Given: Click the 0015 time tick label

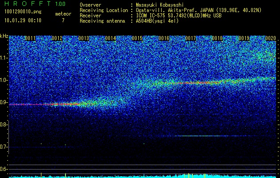Looking at the screenshot, I should click(137, 38).
